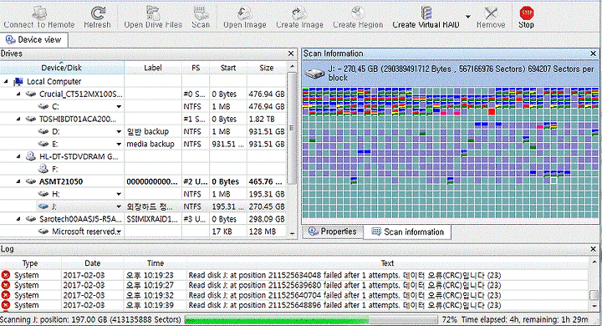Refresh the drive list

pyautogui.click(x=97, y=18)
